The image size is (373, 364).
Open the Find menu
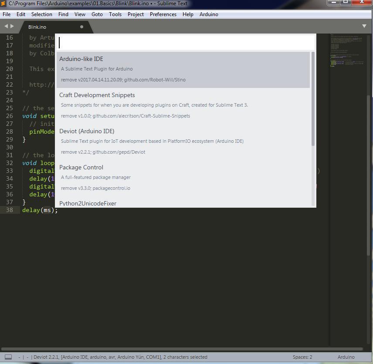coord(63,14)
